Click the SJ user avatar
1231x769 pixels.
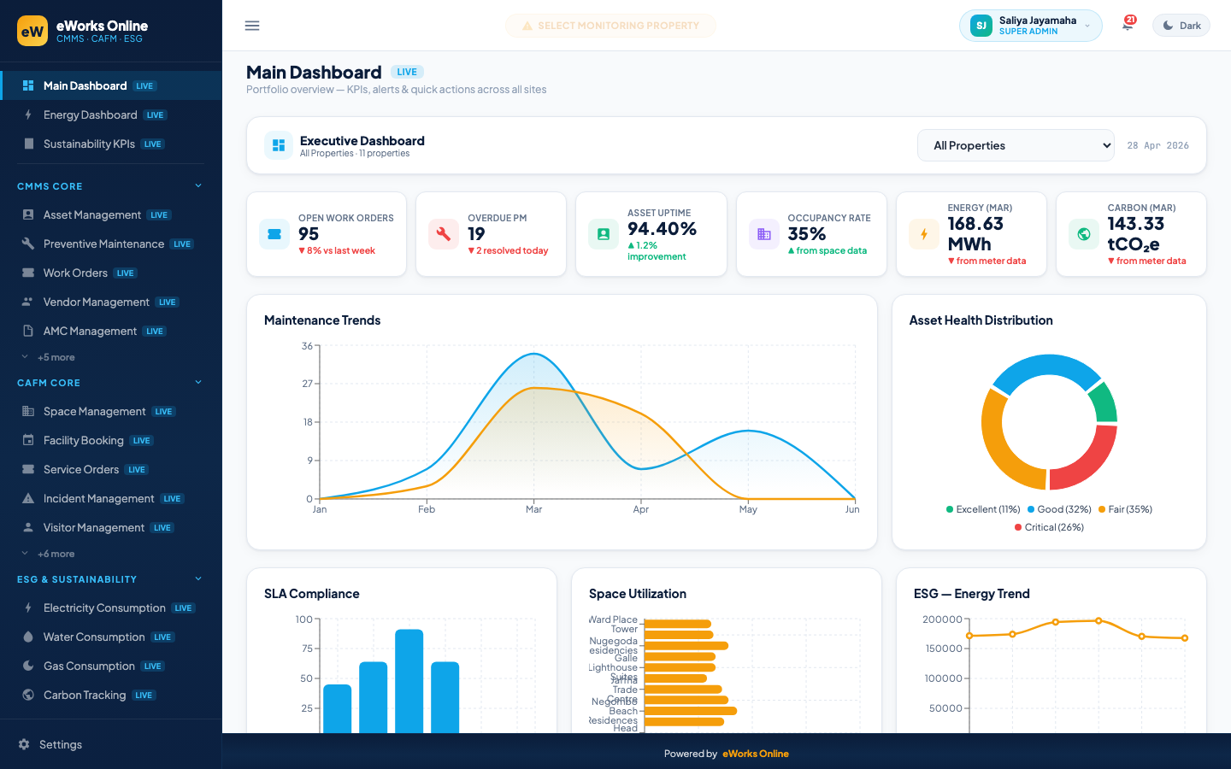point(981,26)
